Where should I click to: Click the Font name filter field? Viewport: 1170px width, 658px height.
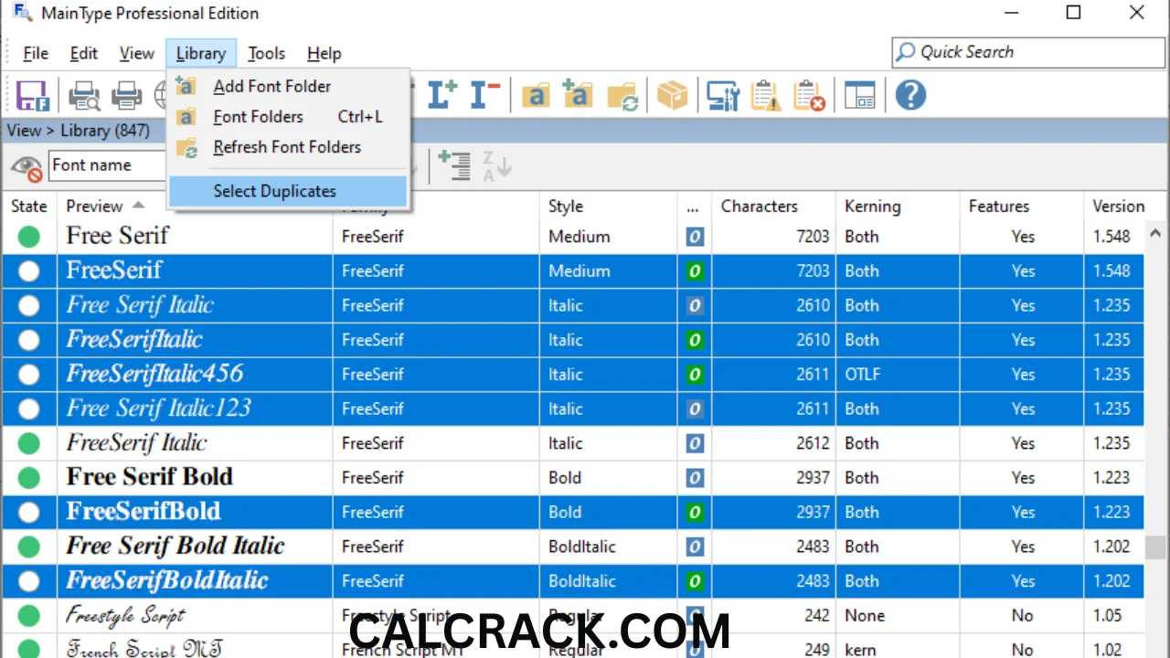(108, 165)
